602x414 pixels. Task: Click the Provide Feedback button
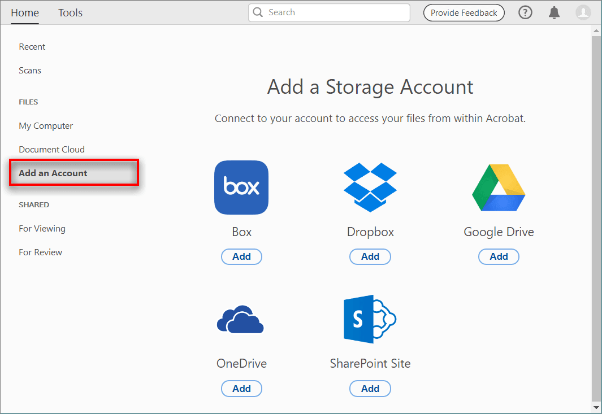pyautogui.click(x=464, y=12)
